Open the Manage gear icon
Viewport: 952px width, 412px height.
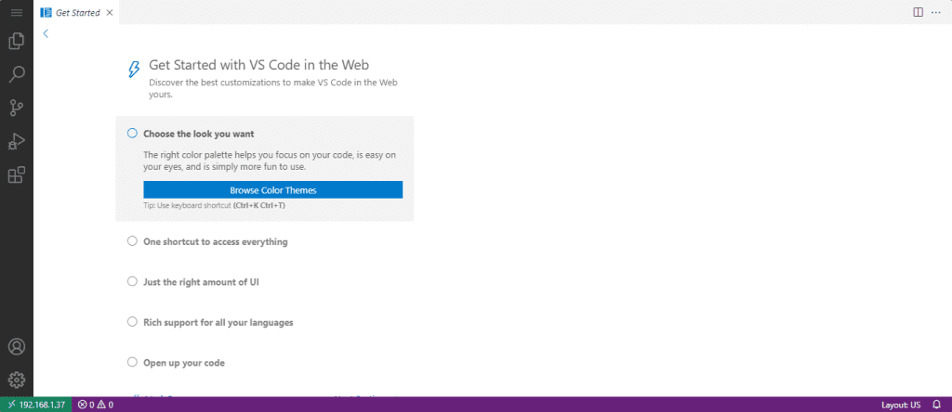16,380
